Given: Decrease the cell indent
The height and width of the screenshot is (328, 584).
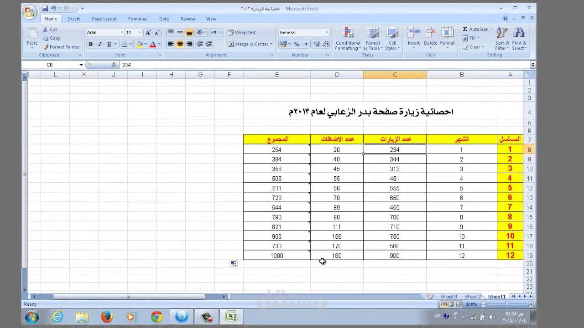Looking at the screenshot, I should pos(200,44).
